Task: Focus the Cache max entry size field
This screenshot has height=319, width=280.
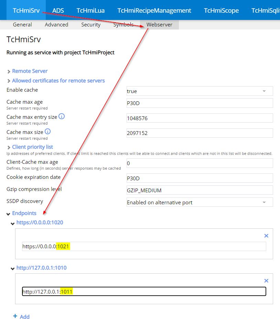Action: tap(200, 118)
